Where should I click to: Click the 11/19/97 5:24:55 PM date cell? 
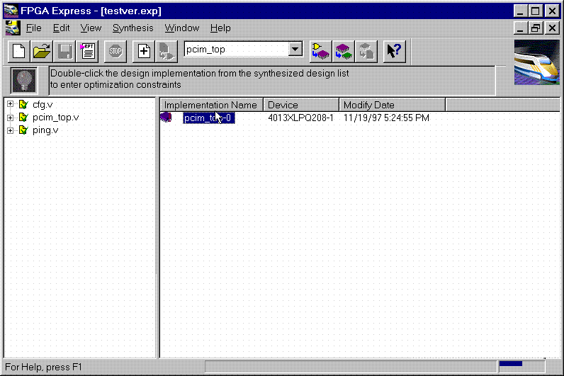[386, 118]
